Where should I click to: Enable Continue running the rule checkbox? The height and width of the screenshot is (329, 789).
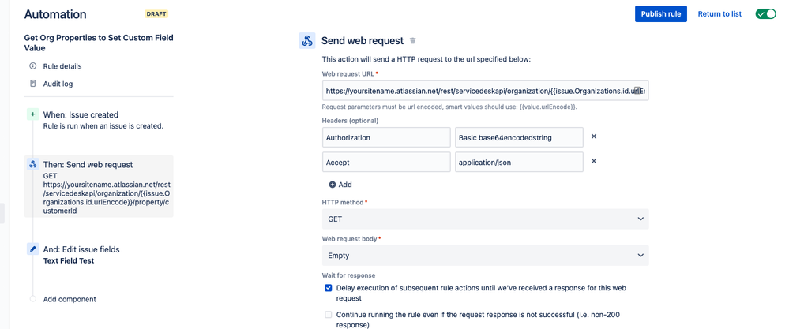[329, 315]
